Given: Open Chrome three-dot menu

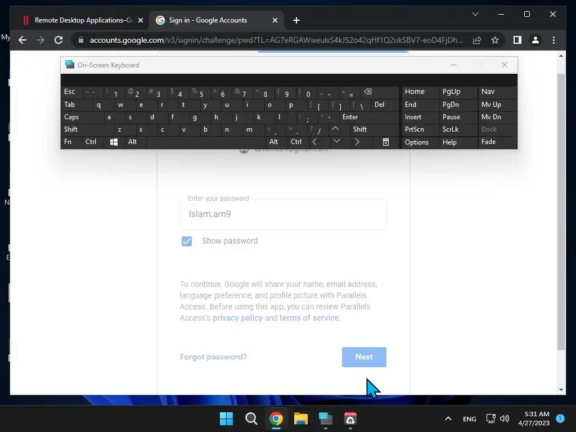Looking at the screenshot, I should click(553, 40).
